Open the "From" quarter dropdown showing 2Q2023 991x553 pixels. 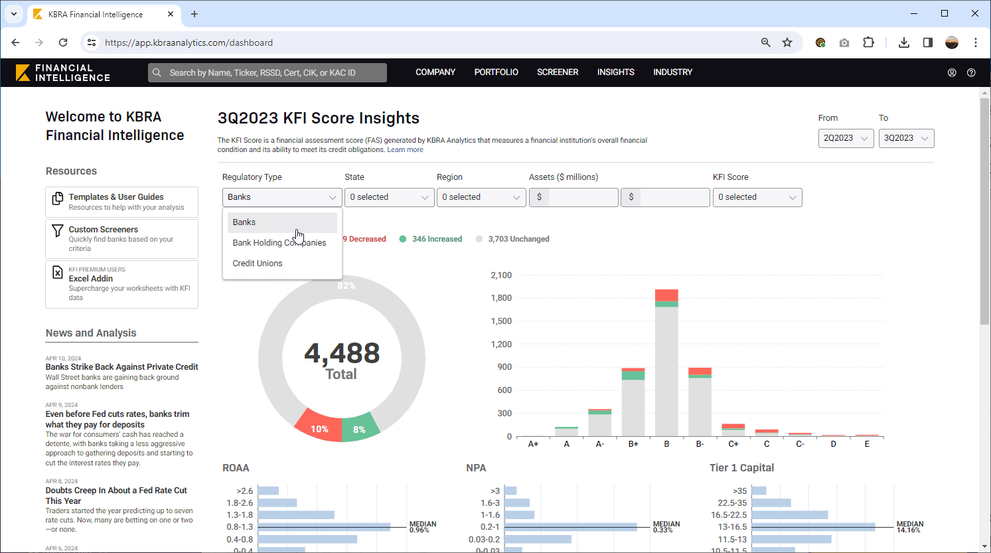pos(846,138)
